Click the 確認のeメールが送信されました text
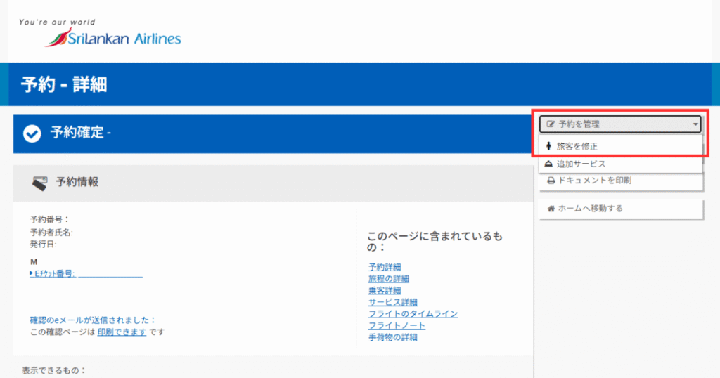Viewport: 720px width, 378px height. 94,320
